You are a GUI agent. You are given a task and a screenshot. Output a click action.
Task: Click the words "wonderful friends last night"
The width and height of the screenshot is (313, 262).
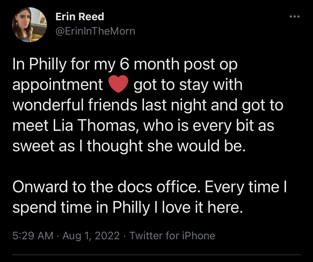(109, 105)
